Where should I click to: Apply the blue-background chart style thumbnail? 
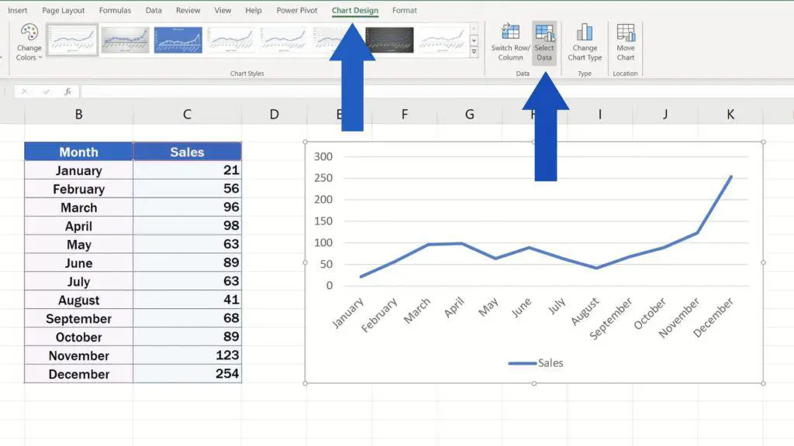pos(178,39)
